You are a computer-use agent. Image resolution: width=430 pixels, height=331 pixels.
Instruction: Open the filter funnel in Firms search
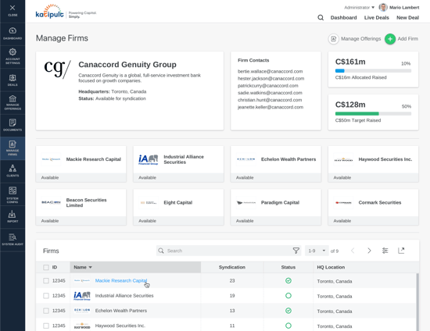[x=296, y=251]
